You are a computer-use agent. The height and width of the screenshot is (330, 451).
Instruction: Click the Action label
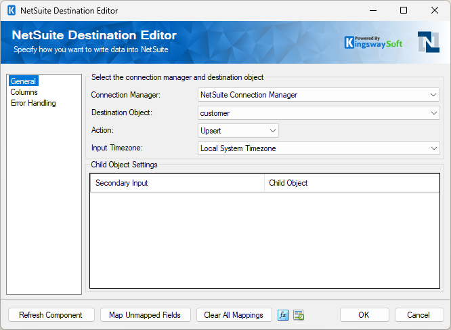coord(102,130)
